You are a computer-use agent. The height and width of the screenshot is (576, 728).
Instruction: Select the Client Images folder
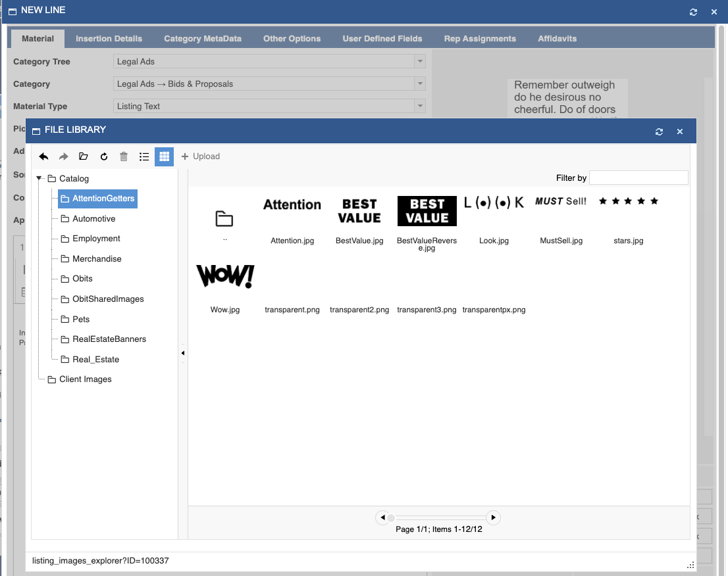click(x=85, y=379)
